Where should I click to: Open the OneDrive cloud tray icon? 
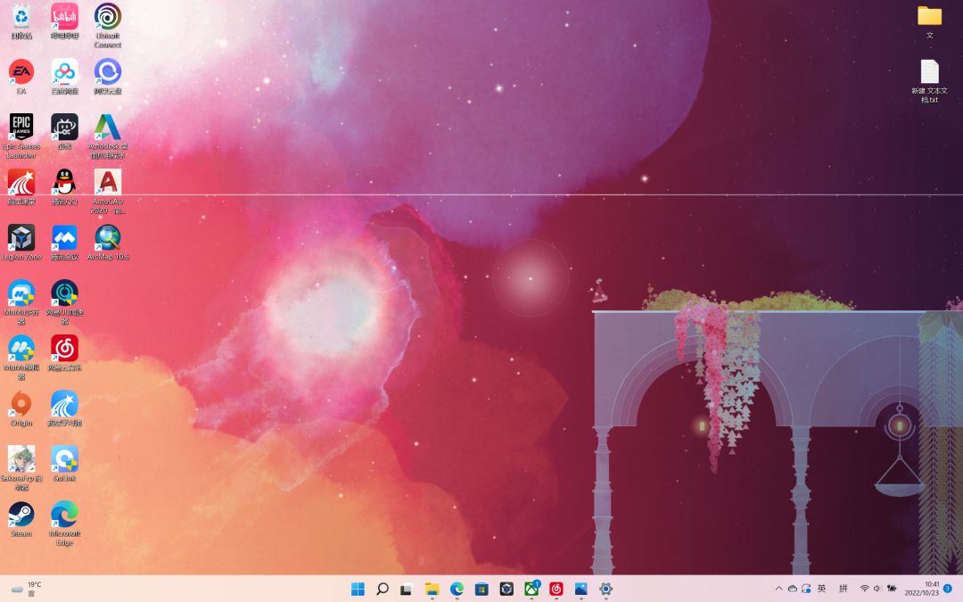pyautogui.click(x=793, y=589)
